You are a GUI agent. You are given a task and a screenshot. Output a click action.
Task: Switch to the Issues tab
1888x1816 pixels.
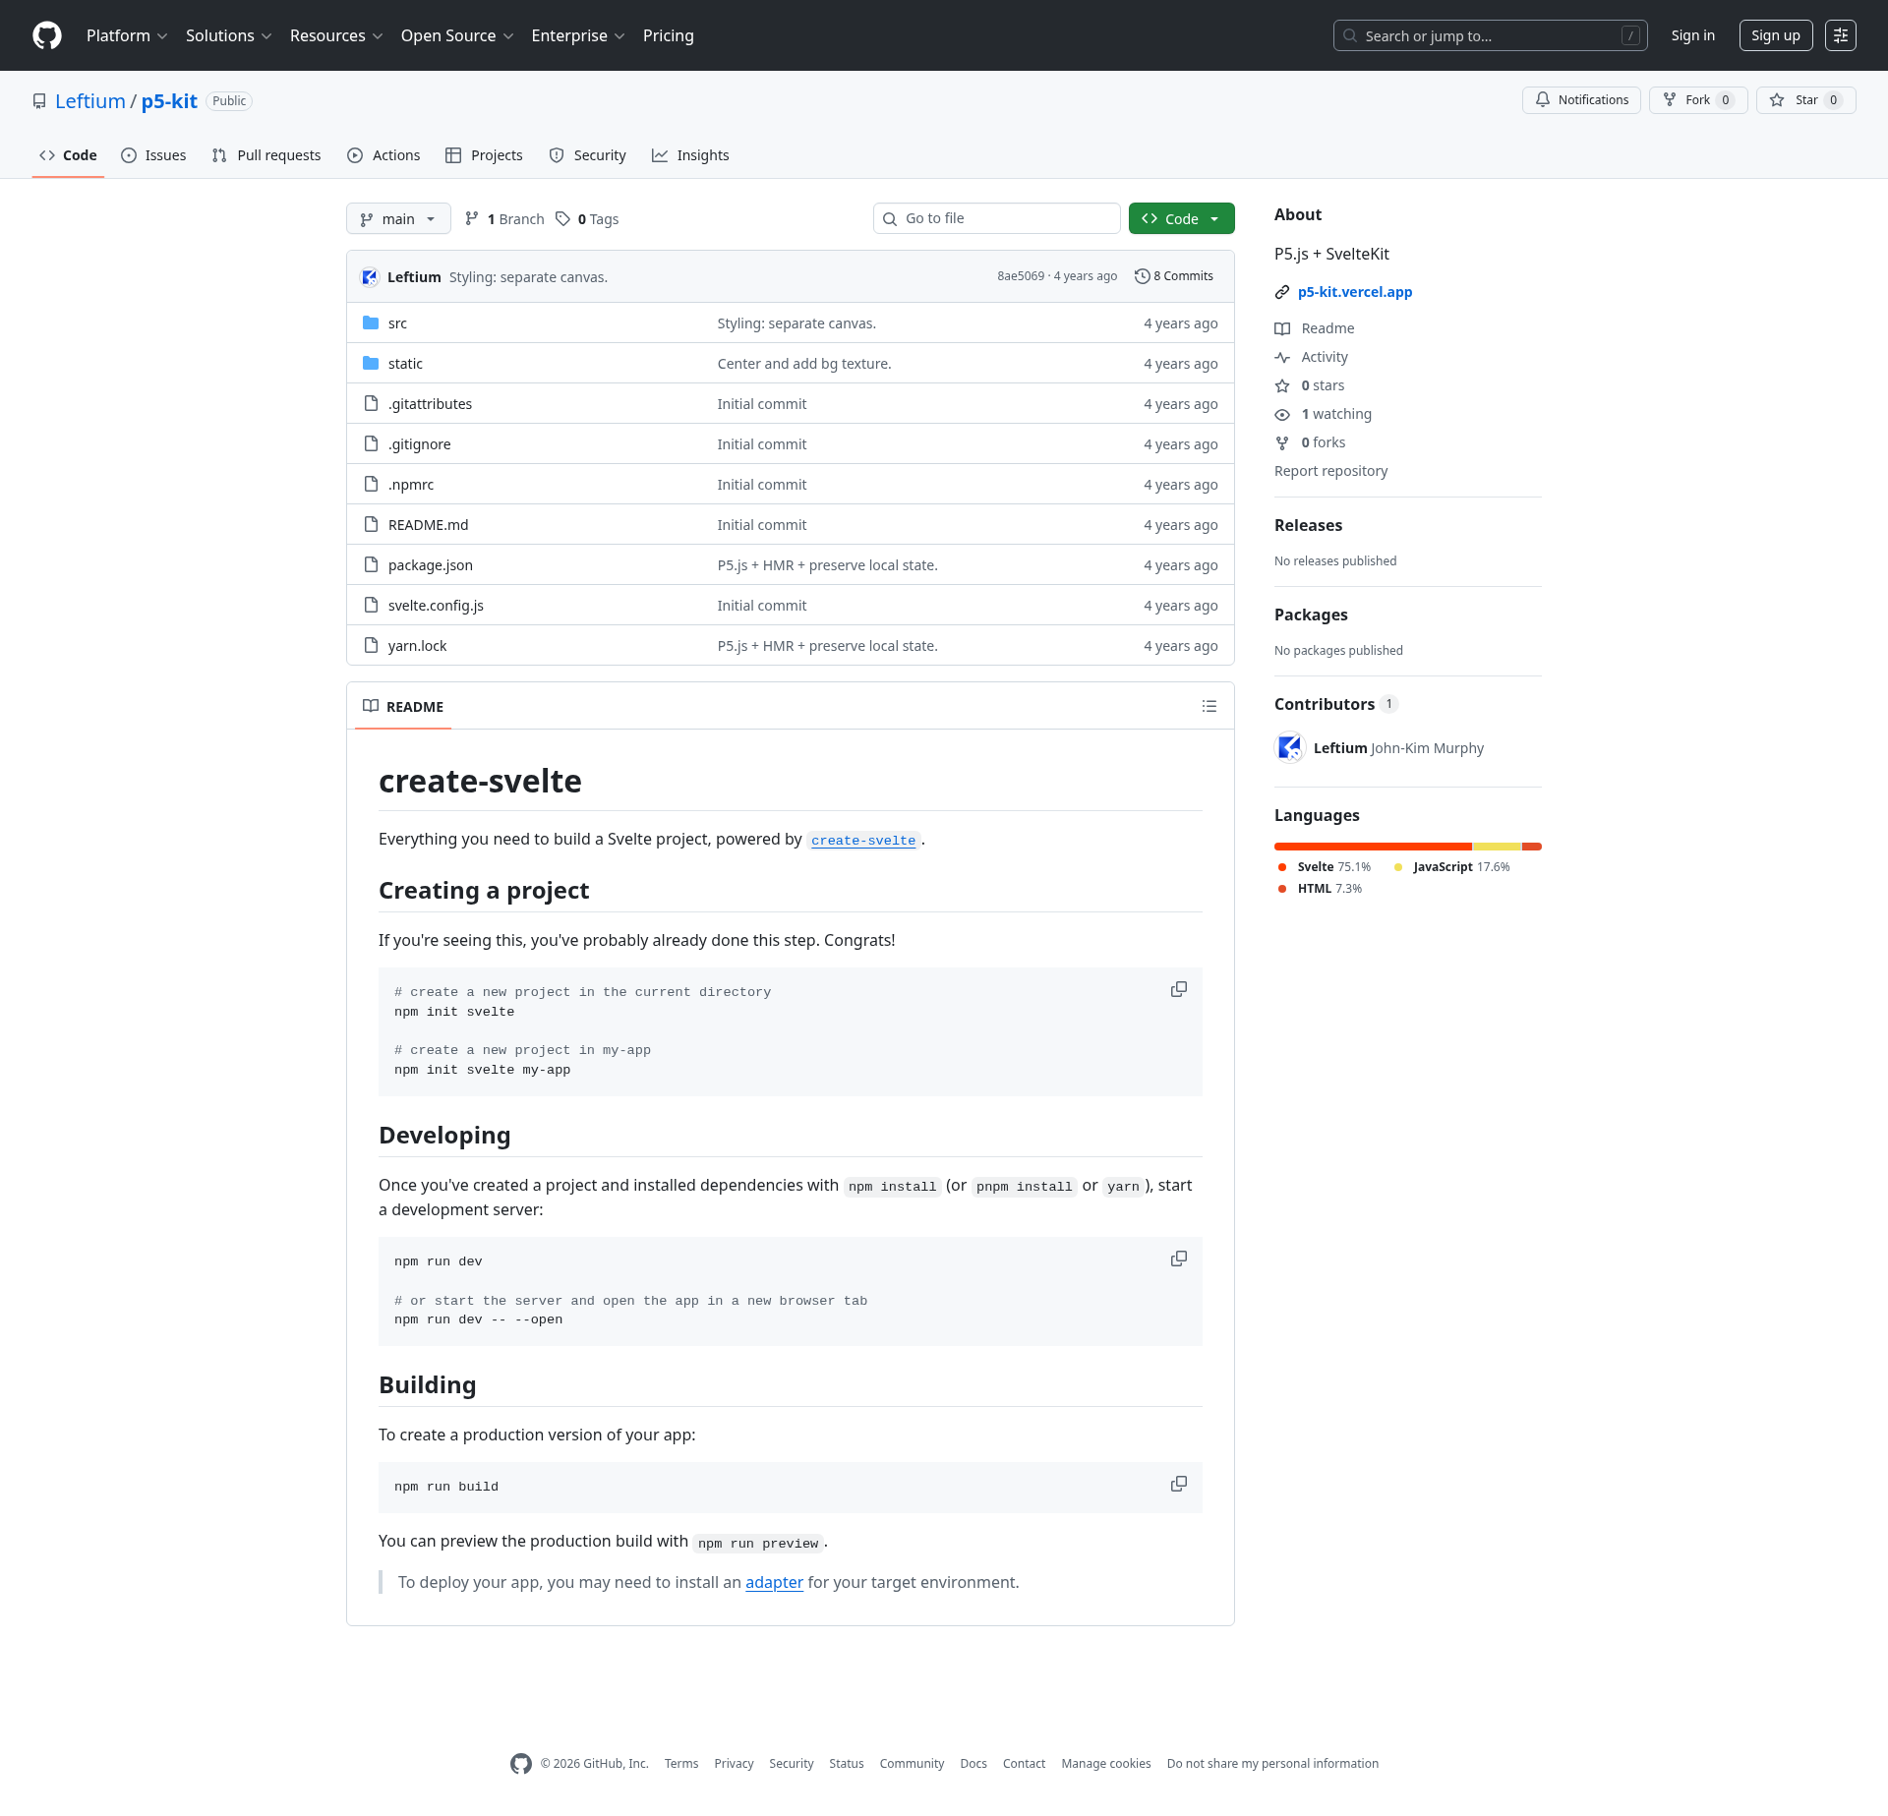153,155
